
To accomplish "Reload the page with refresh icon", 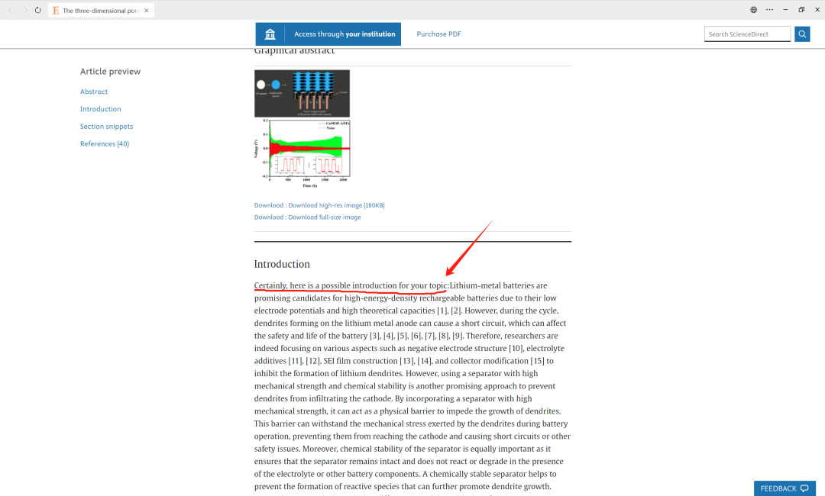I will pyautogui.click(x=38, y=10).
